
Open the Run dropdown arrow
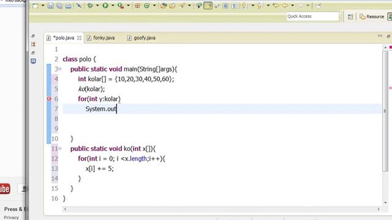coord(113,5)
